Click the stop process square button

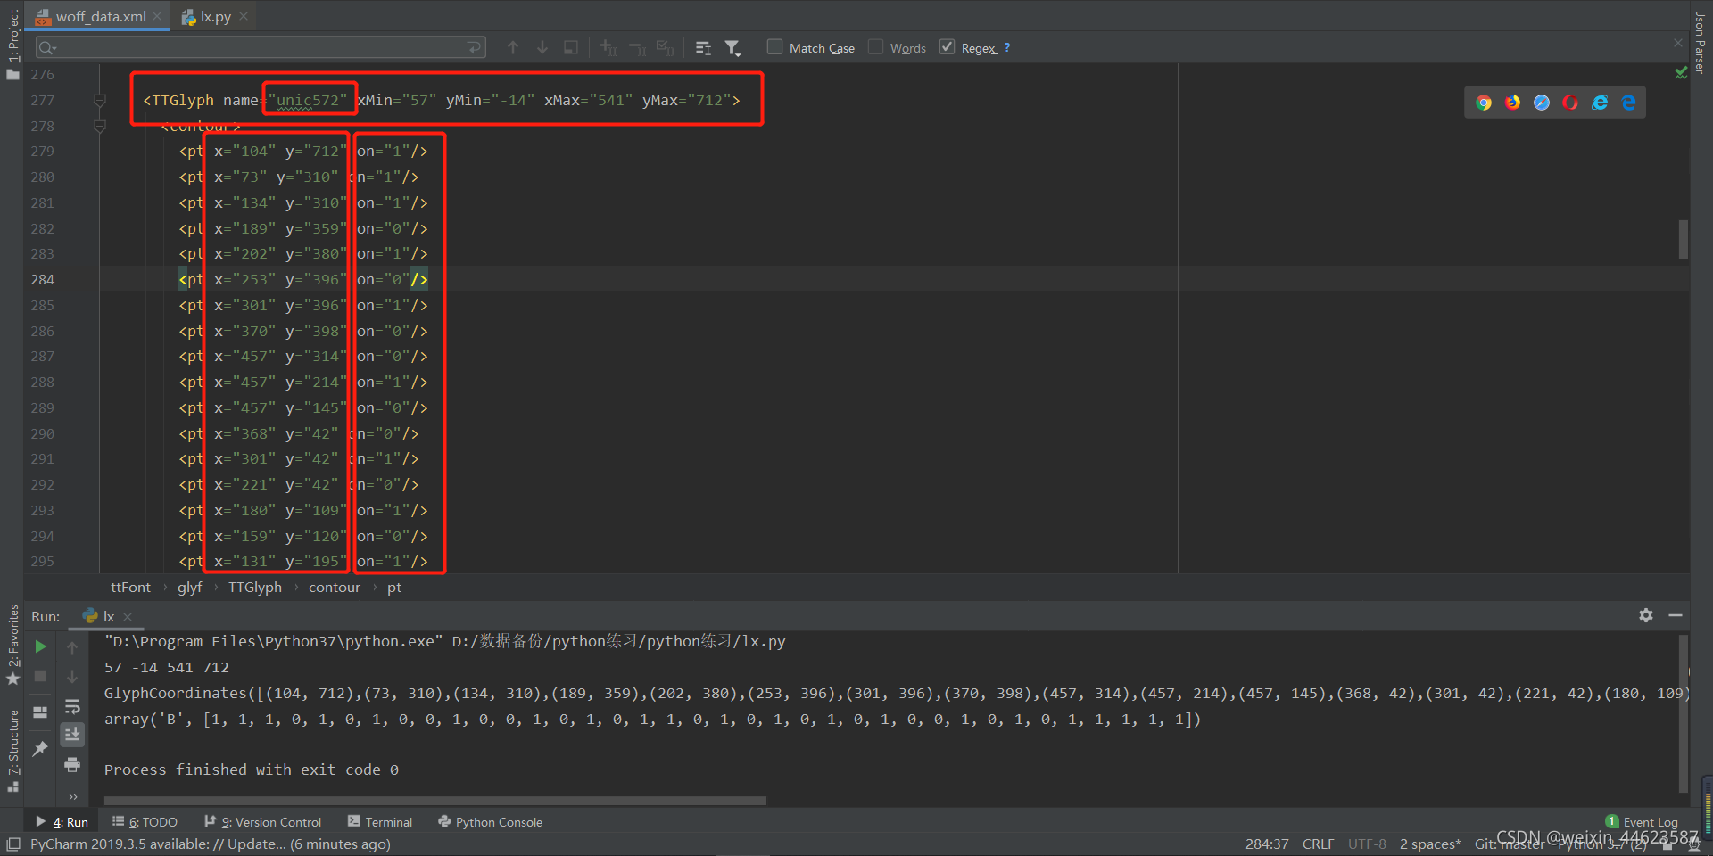[40, 677]
